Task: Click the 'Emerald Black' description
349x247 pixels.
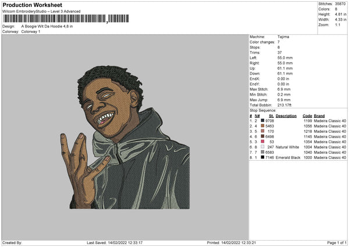Action: point(288,158)
